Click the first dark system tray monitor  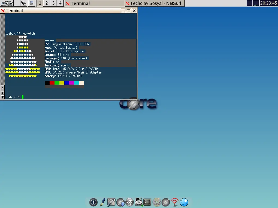(x=249, y=3)
